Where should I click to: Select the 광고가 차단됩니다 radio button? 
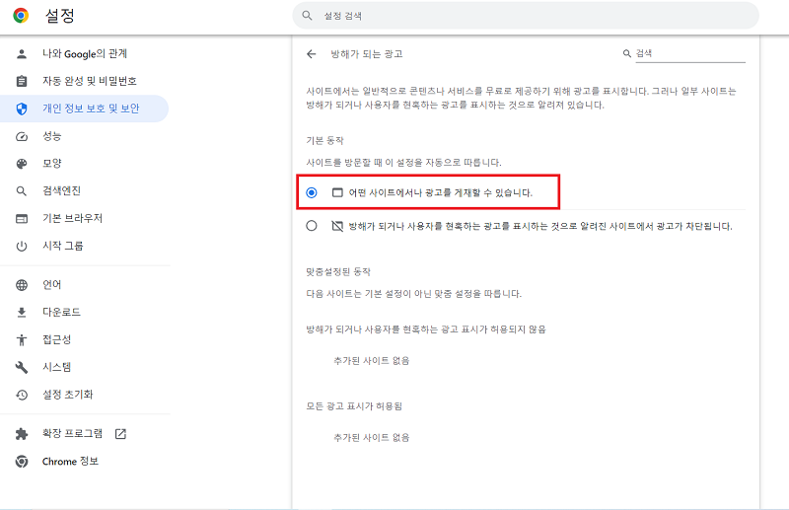(x=312, y=226)
